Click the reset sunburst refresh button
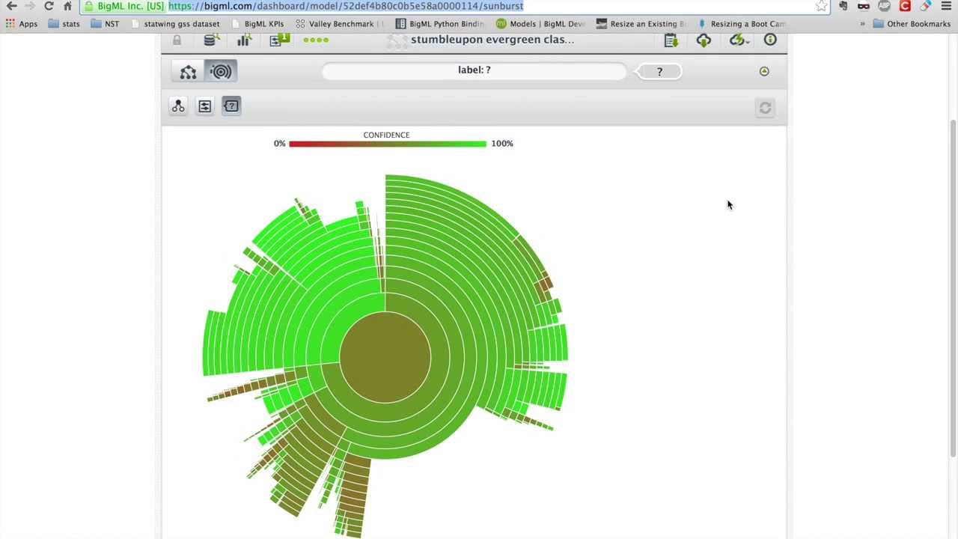The height and width of the screenshot is (539, 958). [x=765, y=108]
